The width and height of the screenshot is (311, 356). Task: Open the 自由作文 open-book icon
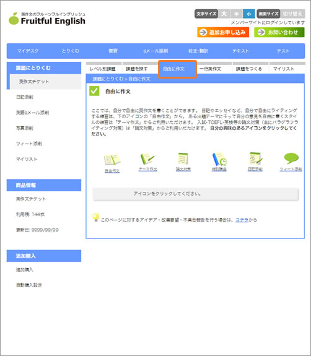coord(112,160)
